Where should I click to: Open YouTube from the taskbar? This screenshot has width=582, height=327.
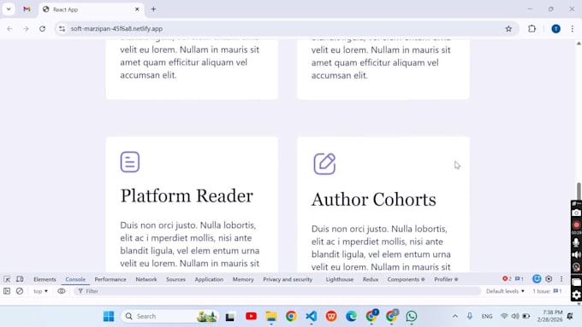251,316
